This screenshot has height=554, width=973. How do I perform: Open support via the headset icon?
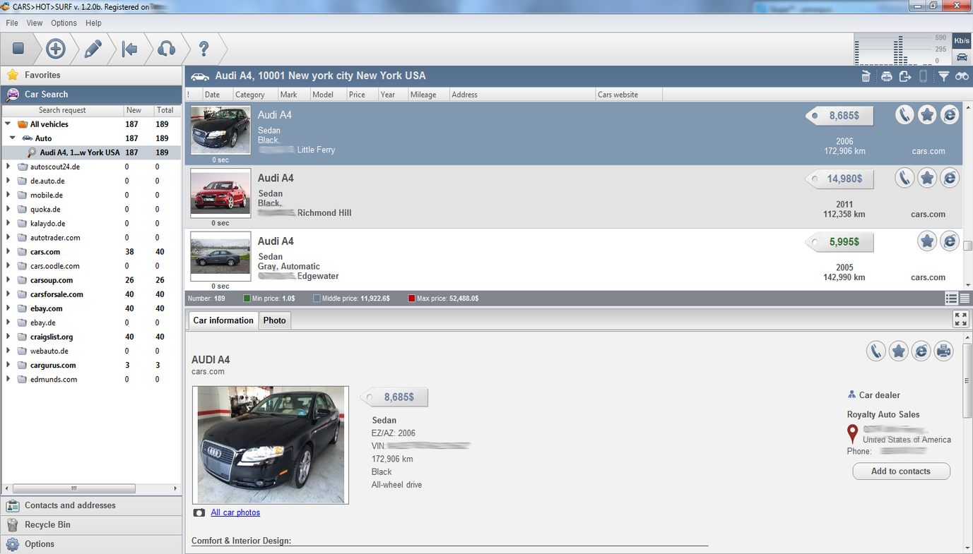(x=166, y=49)
